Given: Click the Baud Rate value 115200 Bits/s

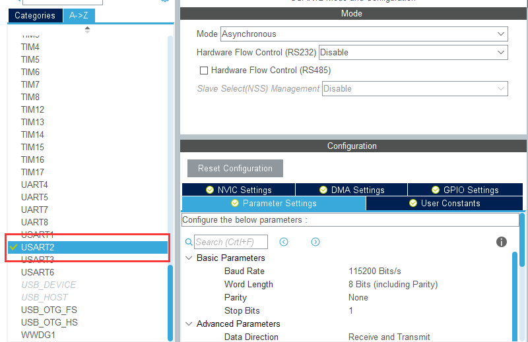Looking at the screenshot, I should coord(375,271).
